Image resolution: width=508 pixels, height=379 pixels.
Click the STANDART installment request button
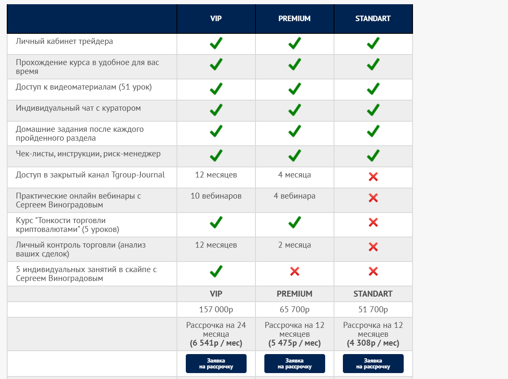tap(373, 363)
